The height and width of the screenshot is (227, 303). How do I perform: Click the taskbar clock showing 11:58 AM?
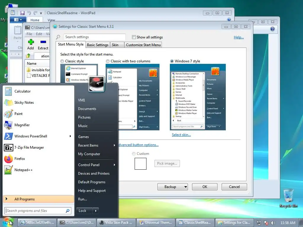(288, 223)
